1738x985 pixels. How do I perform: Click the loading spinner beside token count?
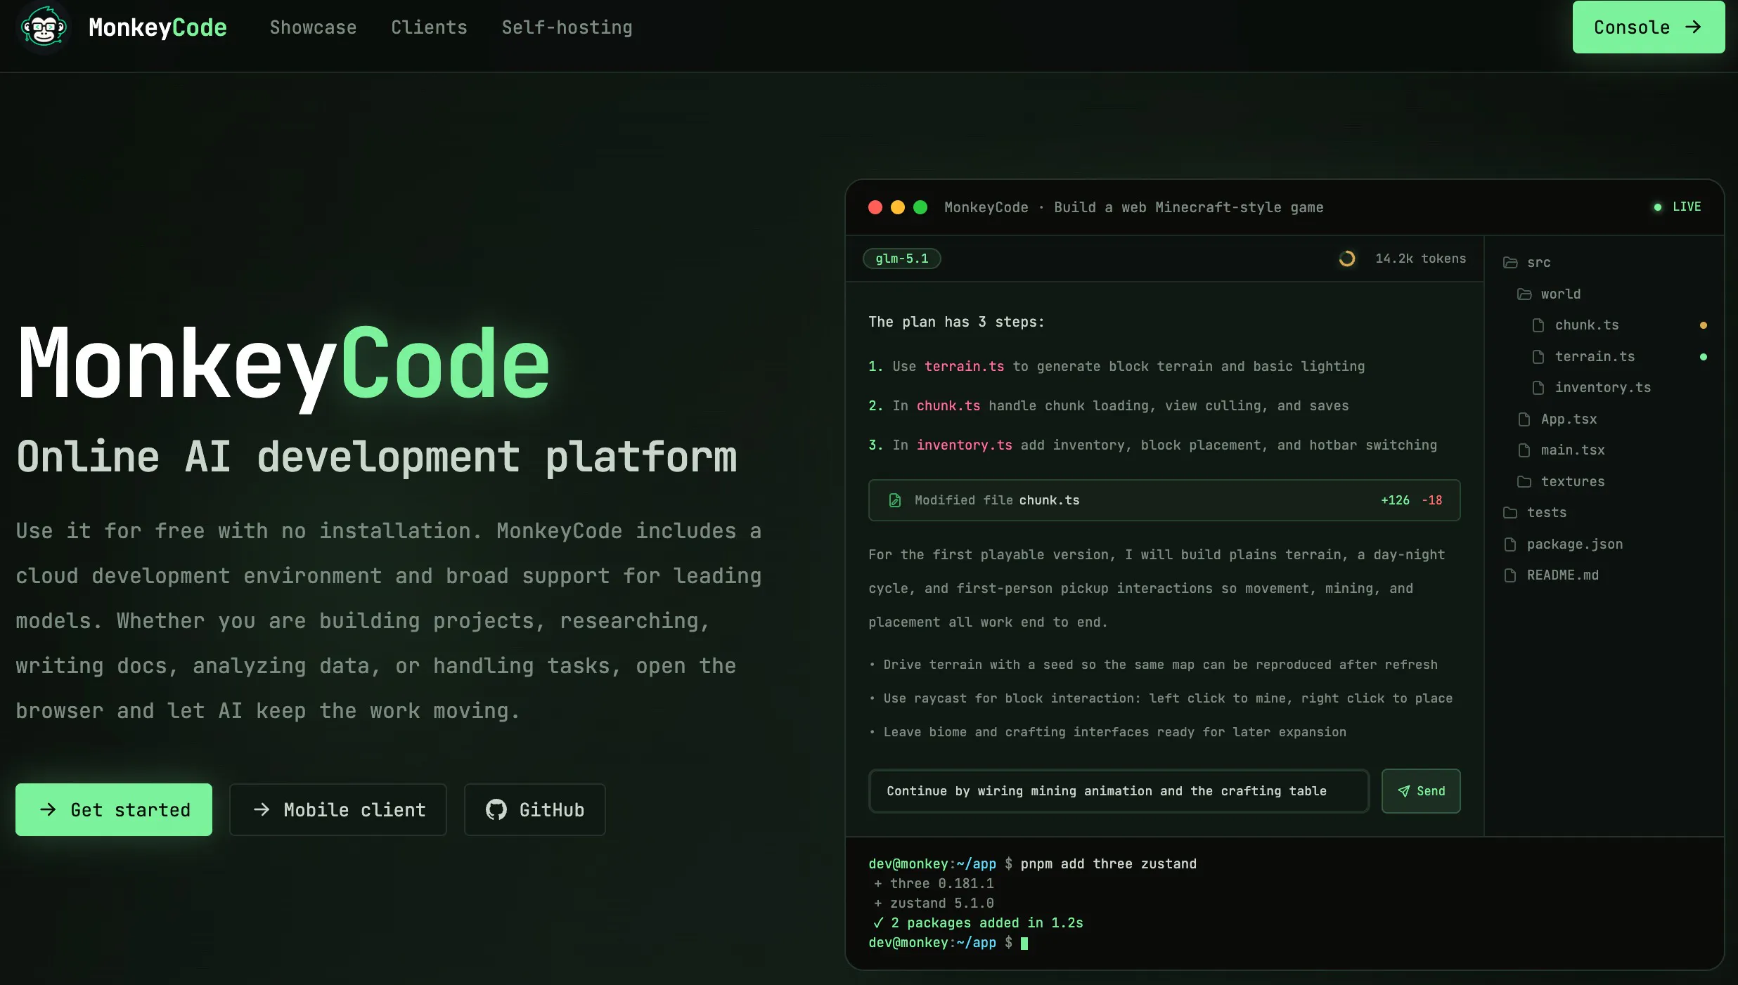point(1346,259)
